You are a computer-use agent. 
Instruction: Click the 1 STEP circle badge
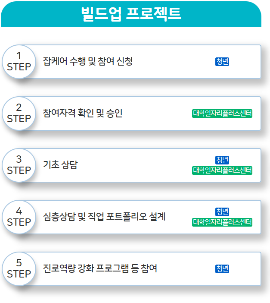click(19, 62)
